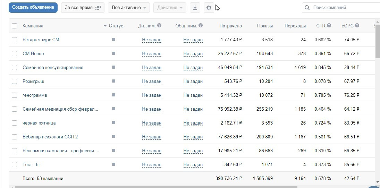The image size is (380, 188).
Task: Click help icon next to CTR
Action: coord(329,25)
